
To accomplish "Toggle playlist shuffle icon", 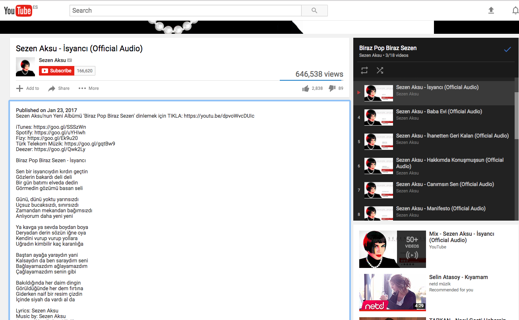I will click(x=380, y=70).
